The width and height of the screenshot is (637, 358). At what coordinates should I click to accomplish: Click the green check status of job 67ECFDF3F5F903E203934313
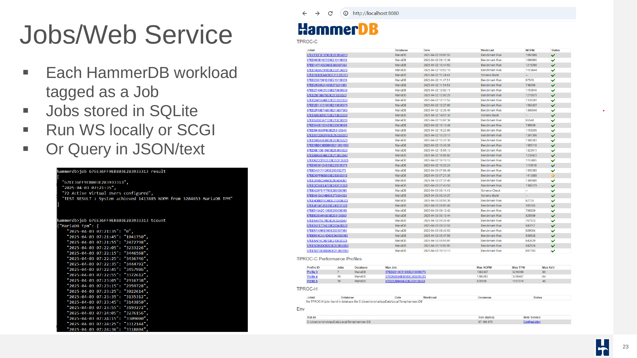point(553,55)
